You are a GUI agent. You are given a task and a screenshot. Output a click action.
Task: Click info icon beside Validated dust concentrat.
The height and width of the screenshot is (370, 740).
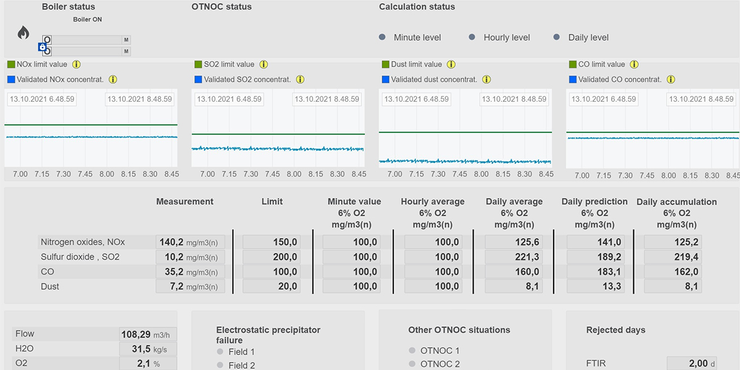[x=487, y=80]
